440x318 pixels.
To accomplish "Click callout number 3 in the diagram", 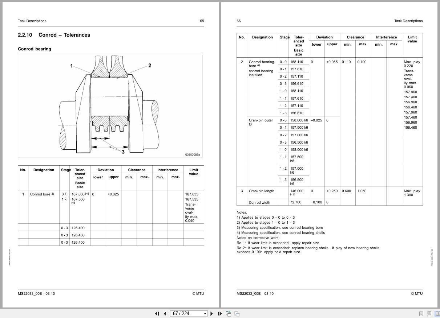I will pos(123,152).
